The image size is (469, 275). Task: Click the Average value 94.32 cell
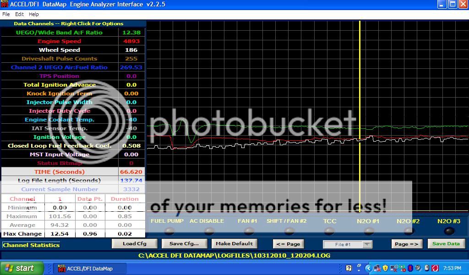(x=60, y=225)
